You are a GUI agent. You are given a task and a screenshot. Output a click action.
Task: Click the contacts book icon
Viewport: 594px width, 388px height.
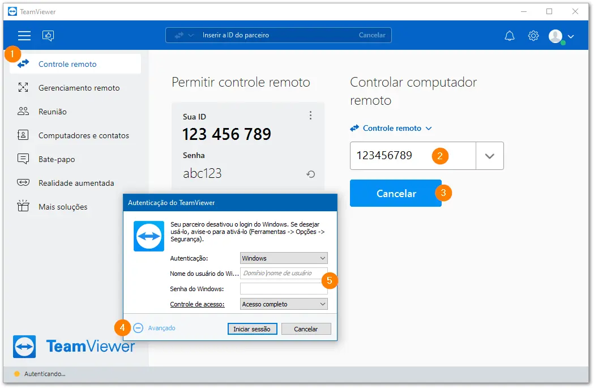23,135
